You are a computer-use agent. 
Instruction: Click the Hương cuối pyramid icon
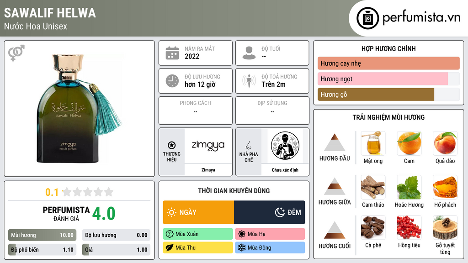pyautogui.click(x=335, y=230)
